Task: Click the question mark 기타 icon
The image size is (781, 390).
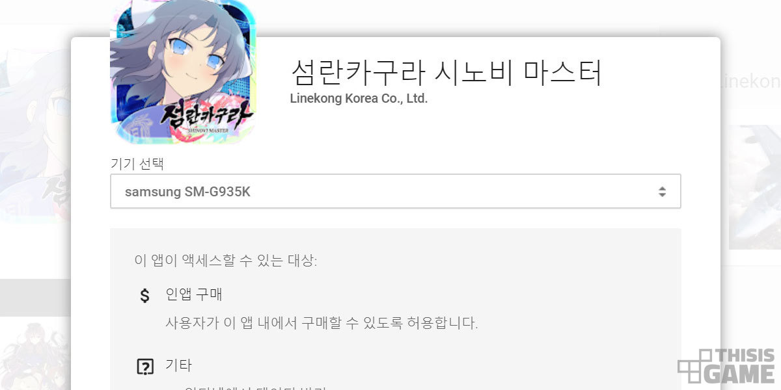Action: point(144,367)
